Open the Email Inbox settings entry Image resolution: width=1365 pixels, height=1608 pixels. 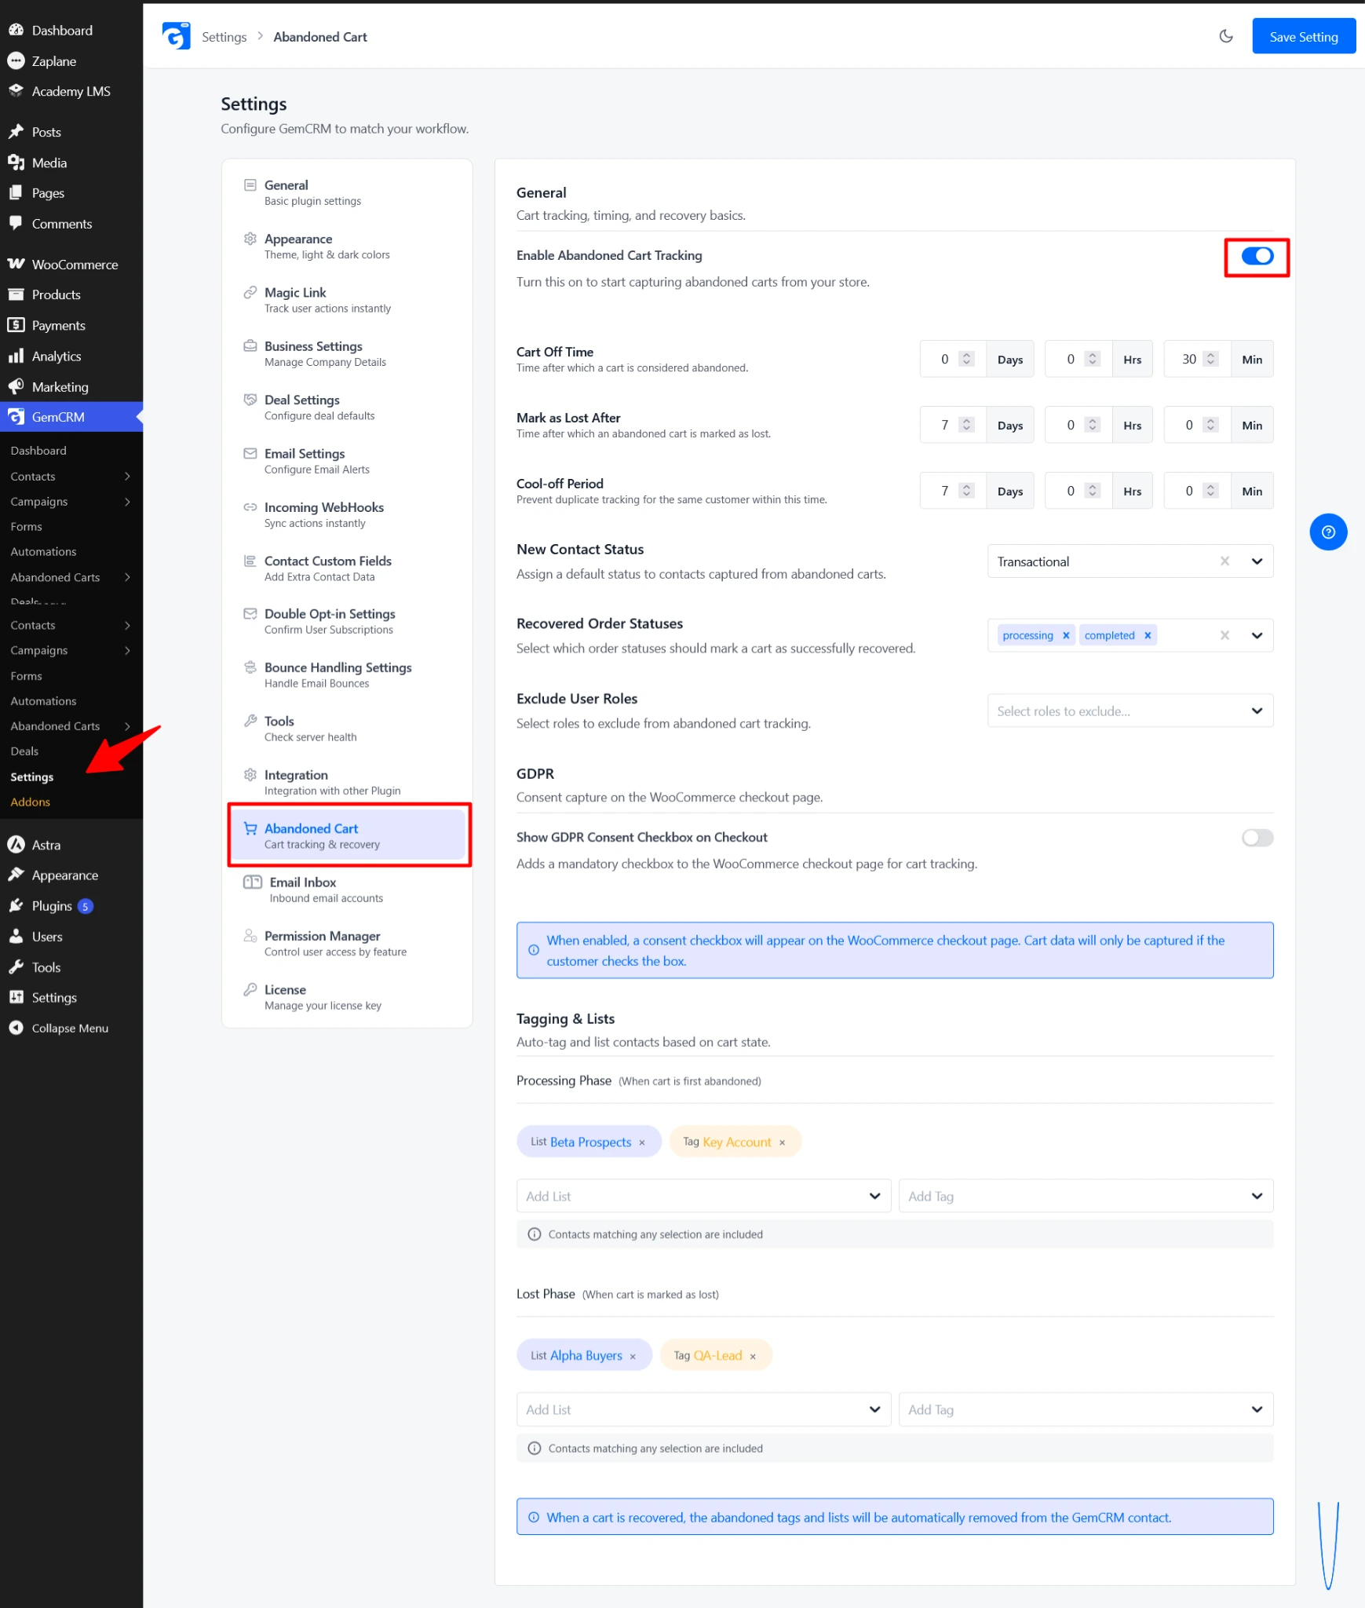(347, 890)
